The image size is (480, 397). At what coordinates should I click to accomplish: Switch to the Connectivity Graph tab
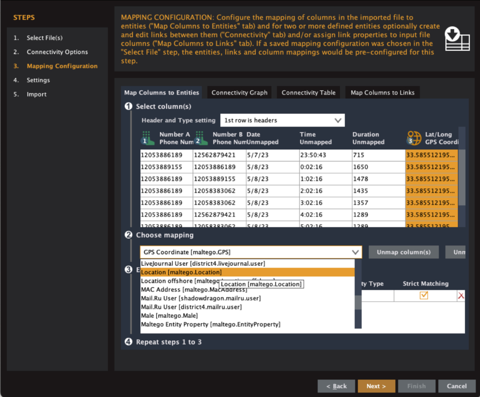pyautogui.click(x=239, y=92)
